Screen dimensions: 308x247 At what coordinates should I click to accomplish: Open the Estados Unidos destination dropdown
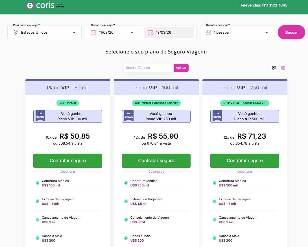click(44, 32)
